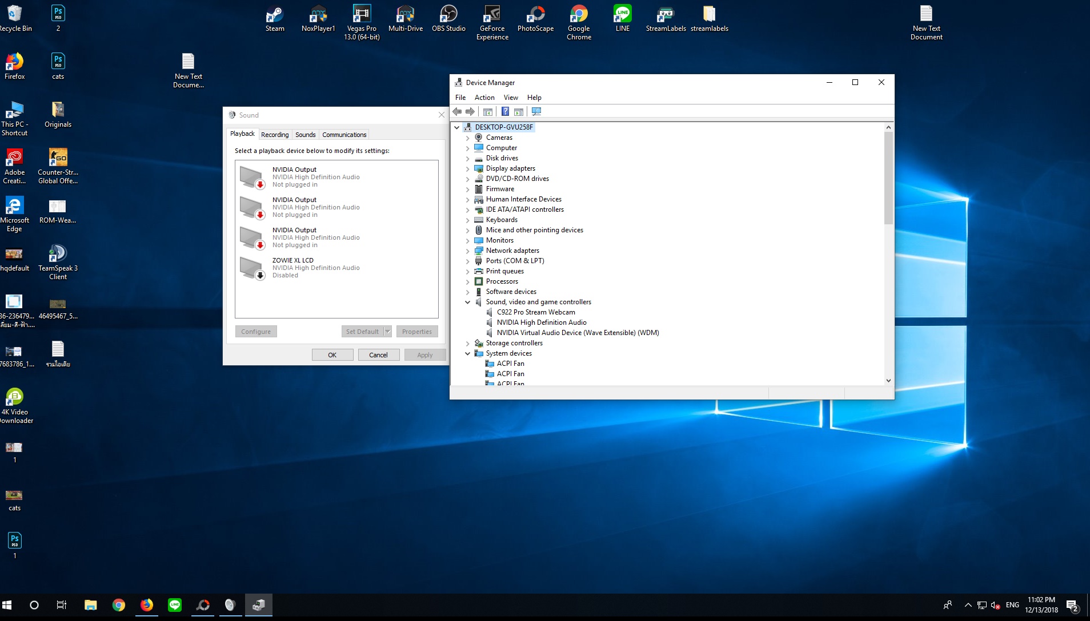The image size is (1090, 621).
Task: Click the Device Manager vertical scrollbar
Action: (x=888, y=177)
